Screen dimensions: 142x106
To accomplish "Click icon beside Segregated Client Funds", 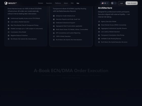I will [x=54, y=26].
